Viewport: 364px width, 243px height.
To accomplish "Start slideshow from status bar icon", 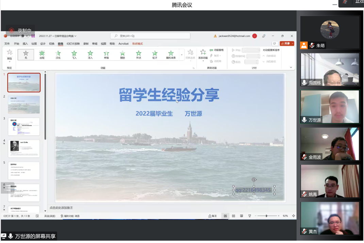I will (x=250, y=216).
